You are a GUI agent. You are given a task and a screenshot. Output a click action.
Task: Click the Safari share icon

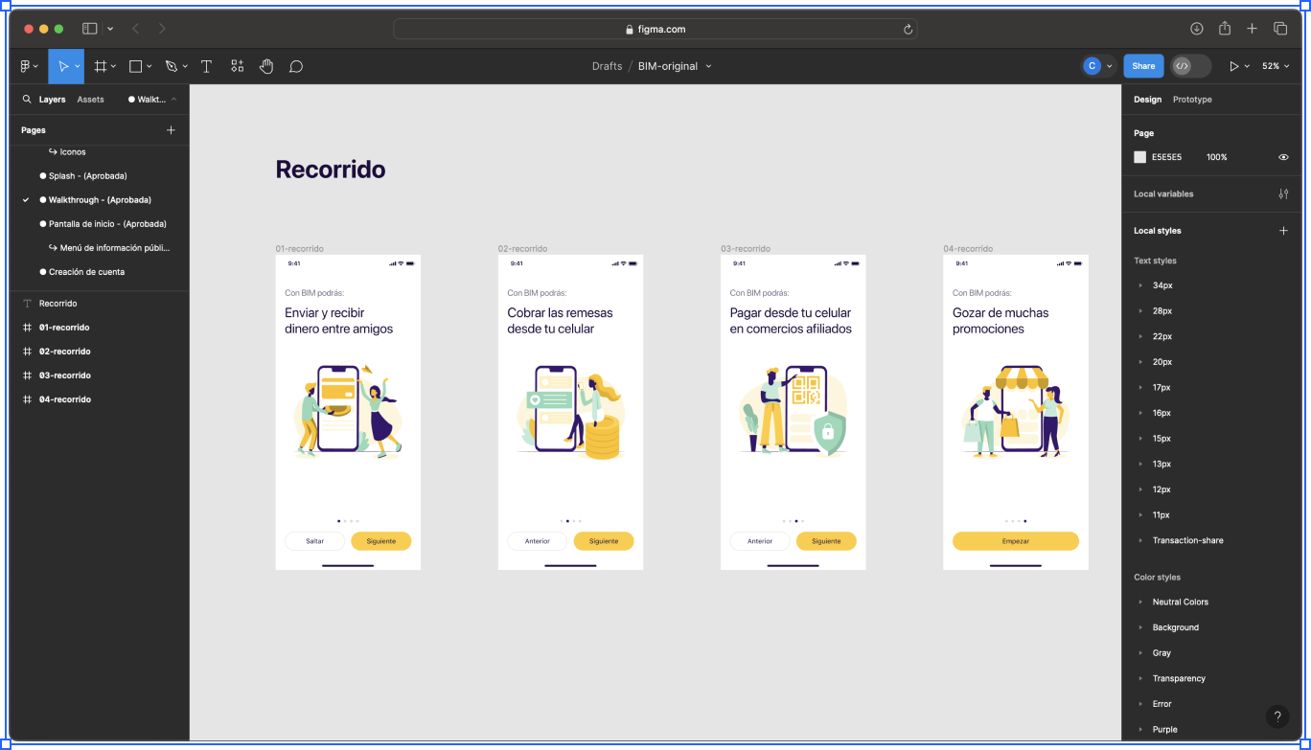coord(1225,28)
